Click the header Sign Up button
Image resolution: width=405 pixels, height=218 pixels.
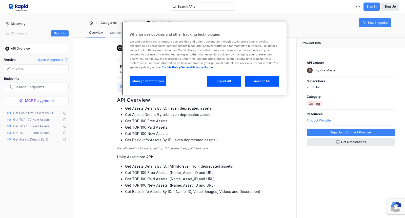(390, 7)
